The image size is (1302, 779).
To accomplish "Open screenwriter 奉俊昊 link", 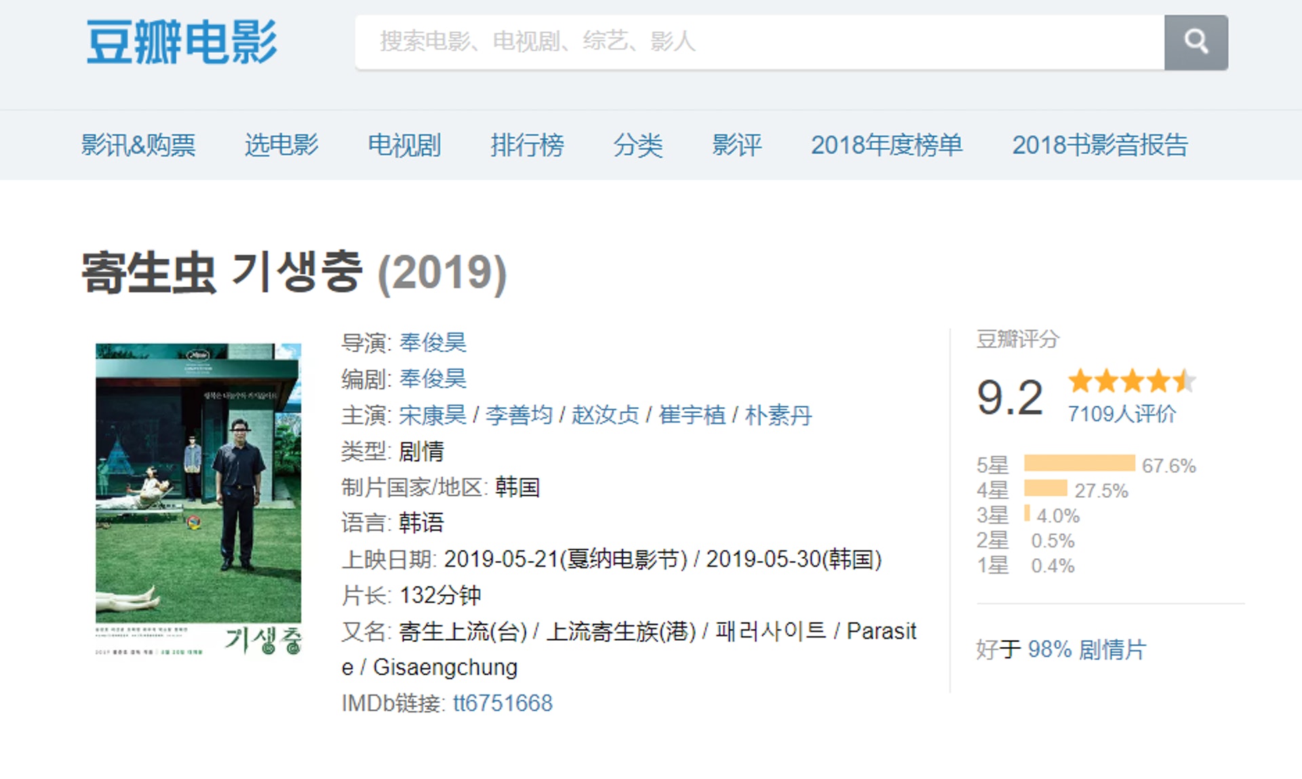I will (433, 379).
